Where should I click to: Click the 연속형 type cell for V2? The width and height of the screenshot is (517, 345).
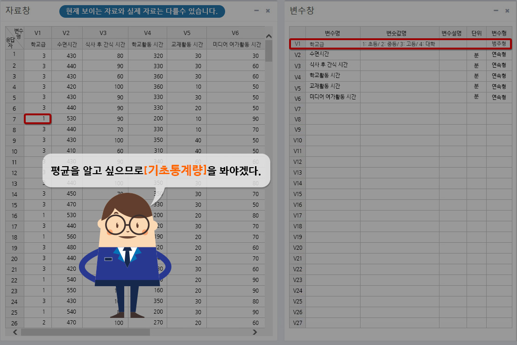coord(499,54)
